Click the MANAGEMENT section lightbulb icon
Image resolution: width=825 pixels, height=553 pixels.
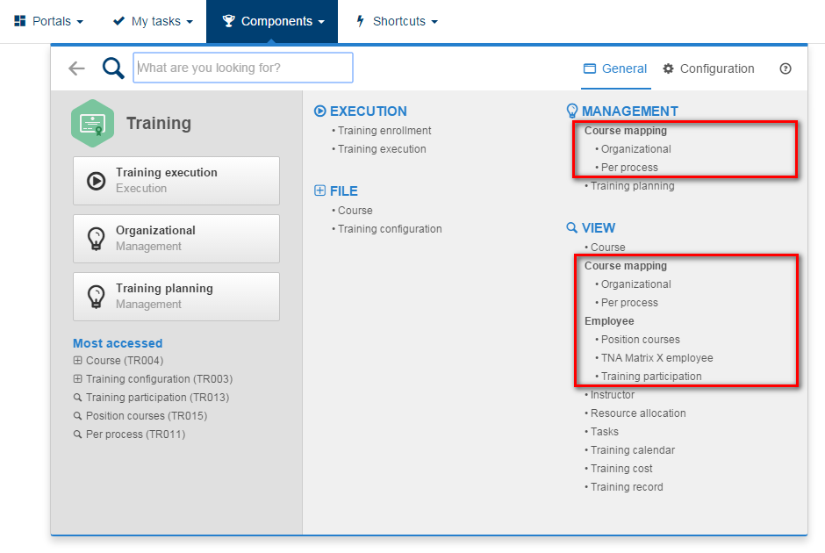click(x=572, y=111)
